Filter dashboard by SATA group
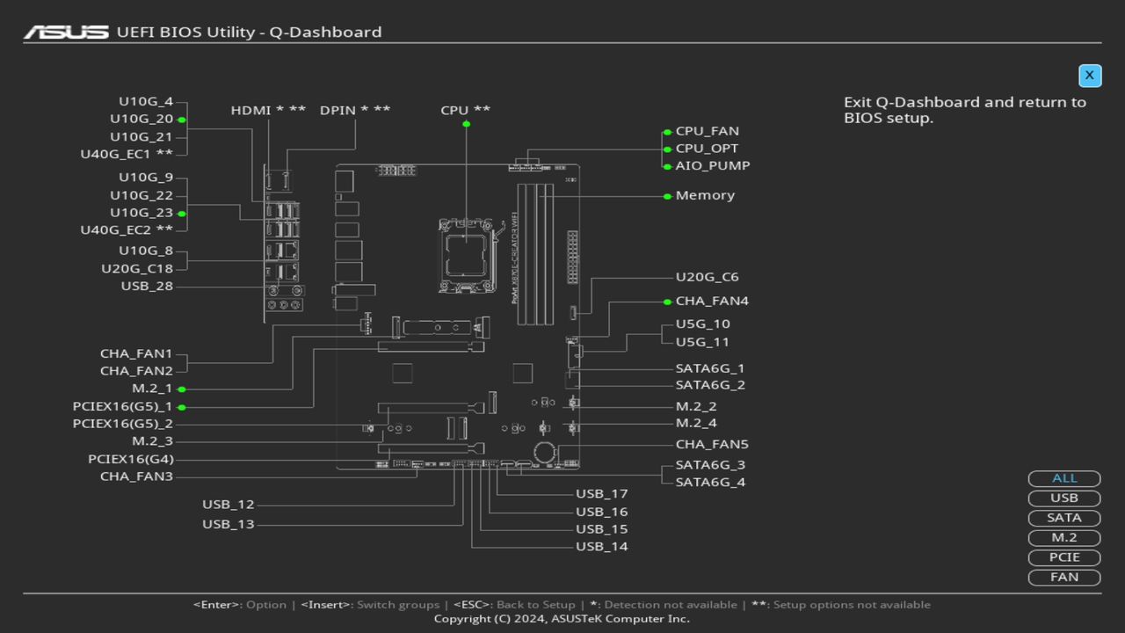Image resolution: width=1125 pixels, height=633 pixels. (1064, 518)
